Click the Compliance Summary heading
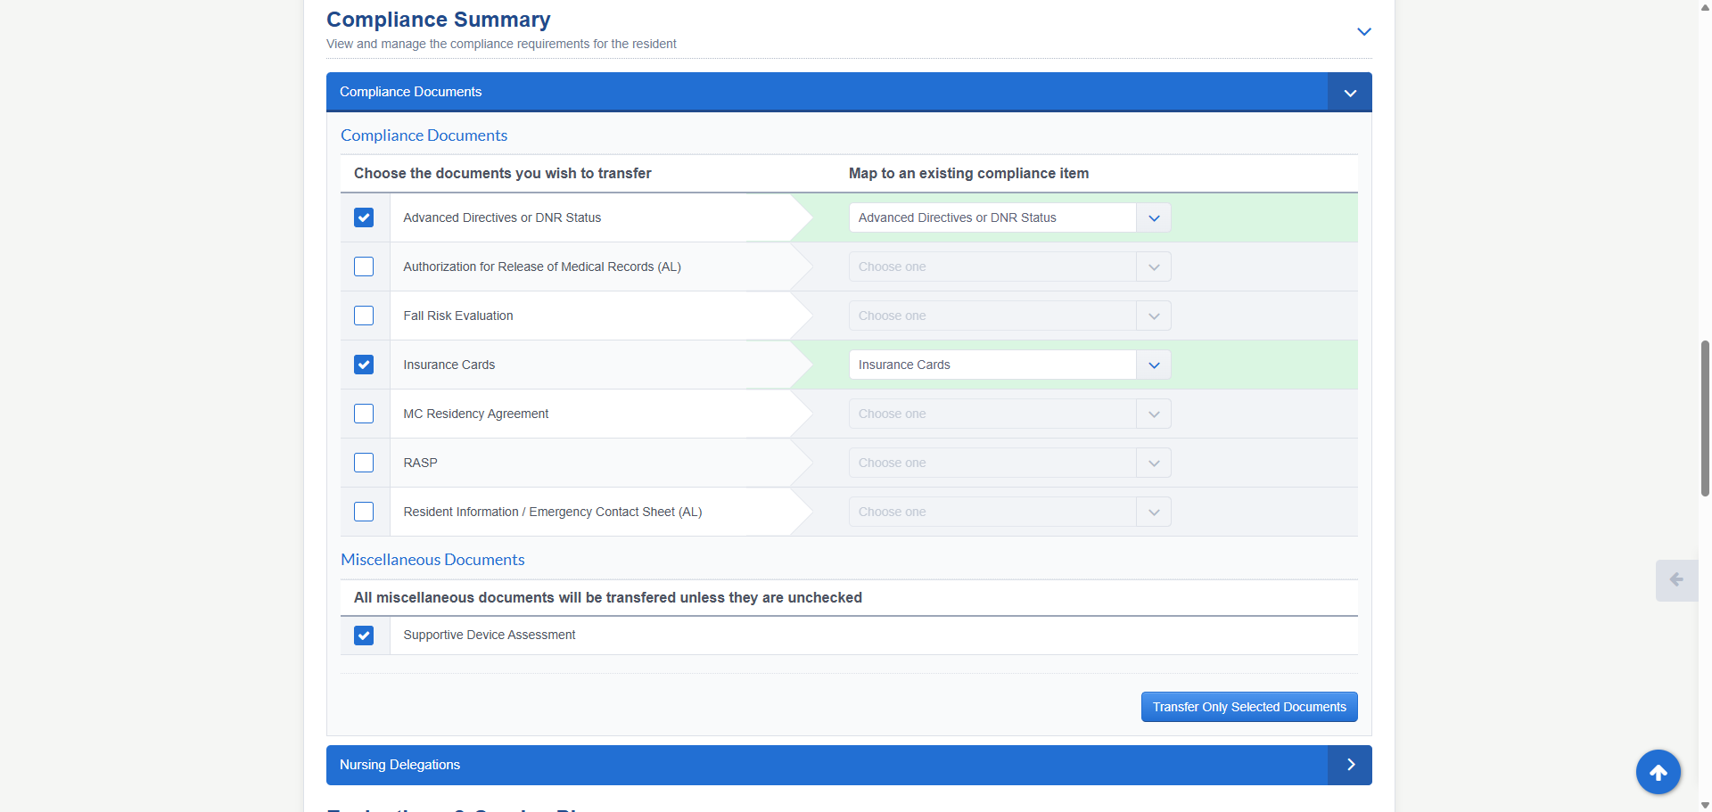Image resolution: width=1712 pixels, height=812 pixels. [x=439, y=20]
